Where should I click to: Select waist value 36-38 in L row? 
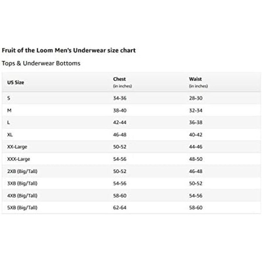coord(196,122)
